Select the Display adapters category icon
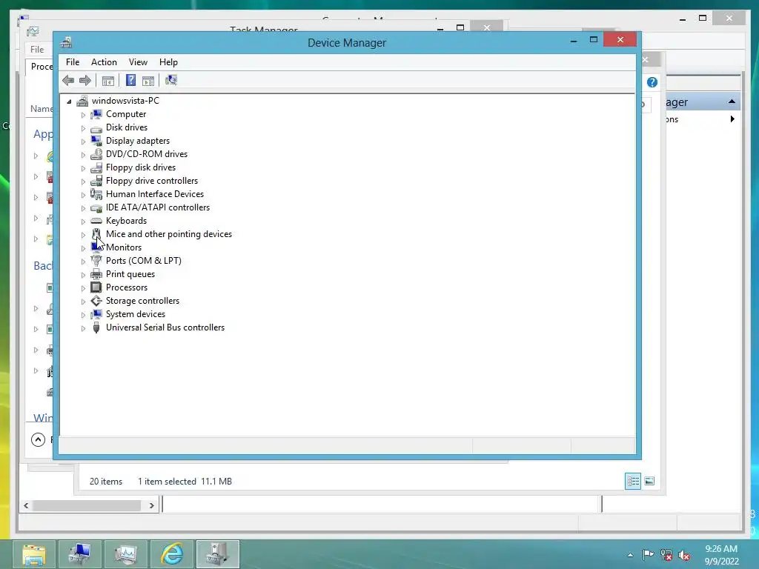759x569 pixels. pos(96,141)
